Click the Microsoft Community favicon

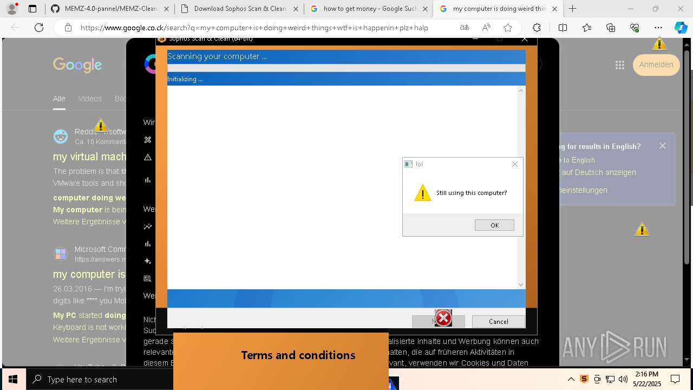click(61, 253)
